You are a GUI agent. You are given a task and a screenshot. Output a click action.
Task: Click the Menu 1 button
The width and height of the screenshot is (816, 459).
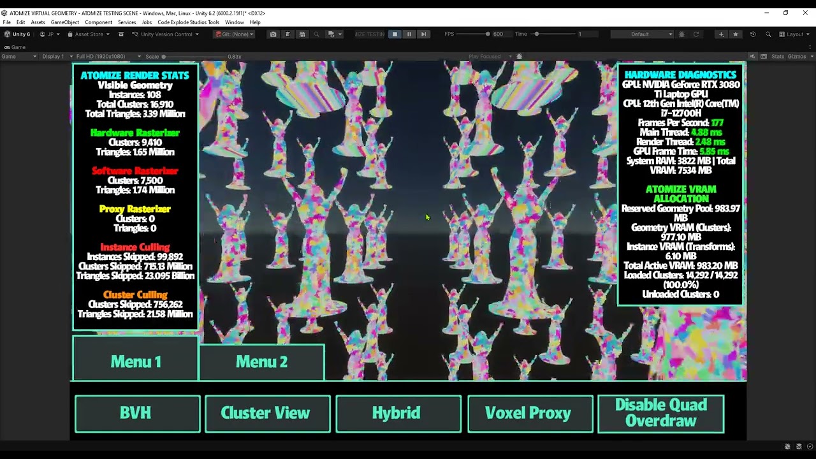tap(135, 360)
